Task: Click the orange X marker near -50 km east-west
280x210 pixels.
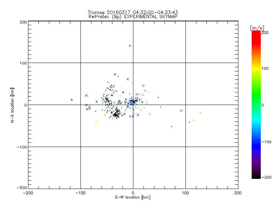Action: click(105, 115)
